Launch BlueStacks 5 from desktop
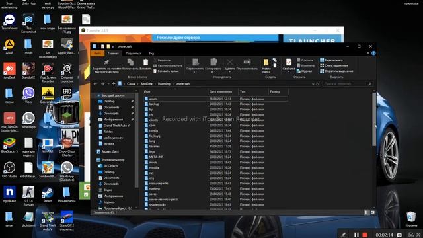423x238 pixels. coord(9,145)
